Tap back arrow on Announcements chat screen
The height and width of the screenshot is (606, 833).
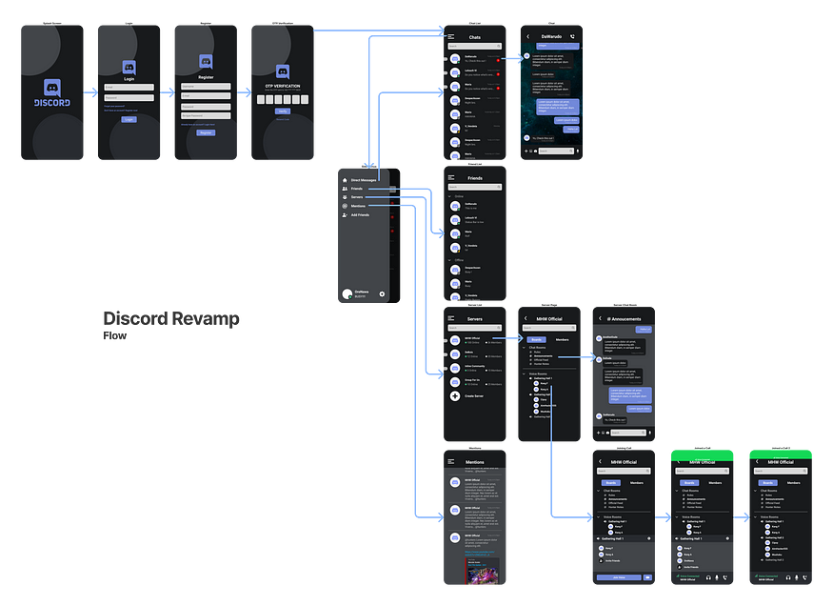click(x=601, y=318)
